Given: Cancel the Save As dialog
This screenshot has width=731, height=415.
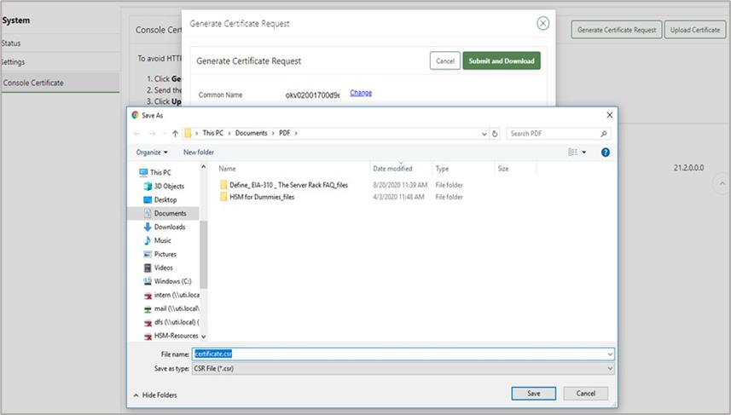Looking at the screenshot, I should pos(585,394).
